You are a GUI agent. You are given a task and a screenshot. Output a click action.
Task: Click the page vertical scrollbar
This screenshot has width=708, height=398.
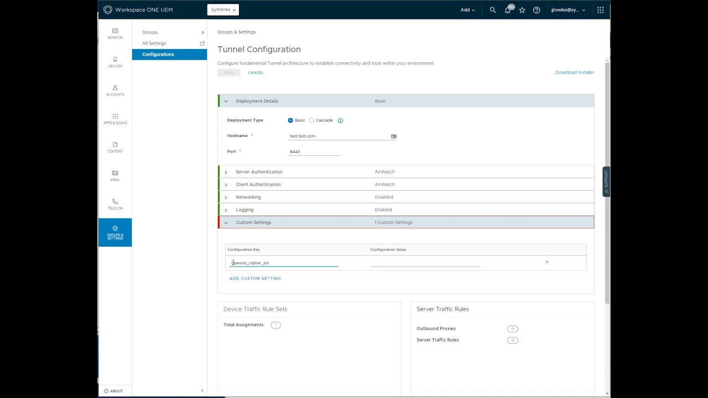[607, 182]
